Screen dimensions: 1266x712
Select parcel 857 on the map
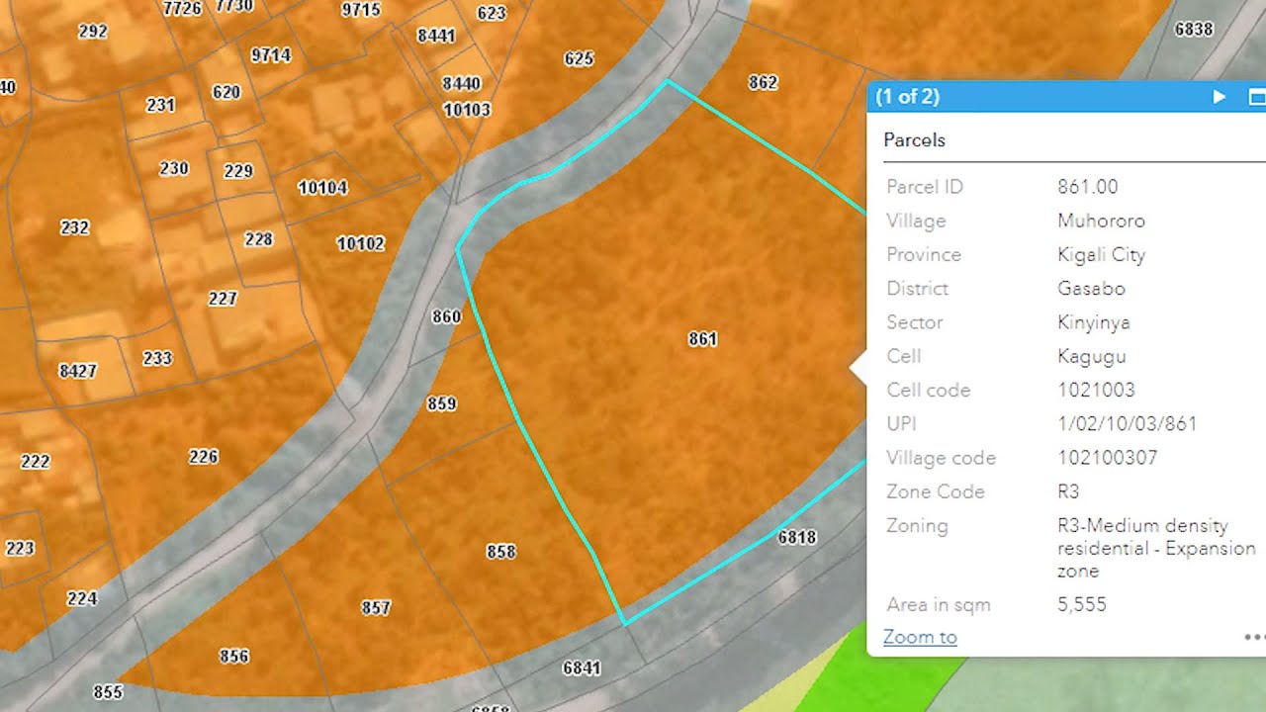click(376, 608)
